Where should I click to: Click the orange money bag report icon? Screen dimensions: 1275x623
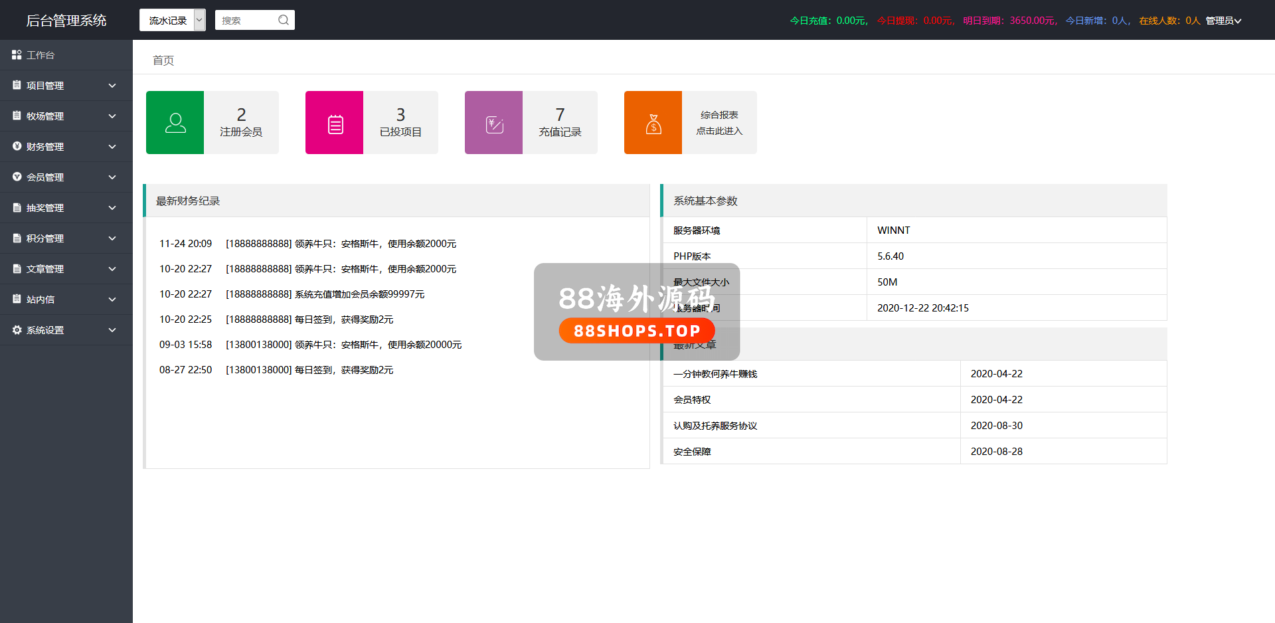[653, 123]
